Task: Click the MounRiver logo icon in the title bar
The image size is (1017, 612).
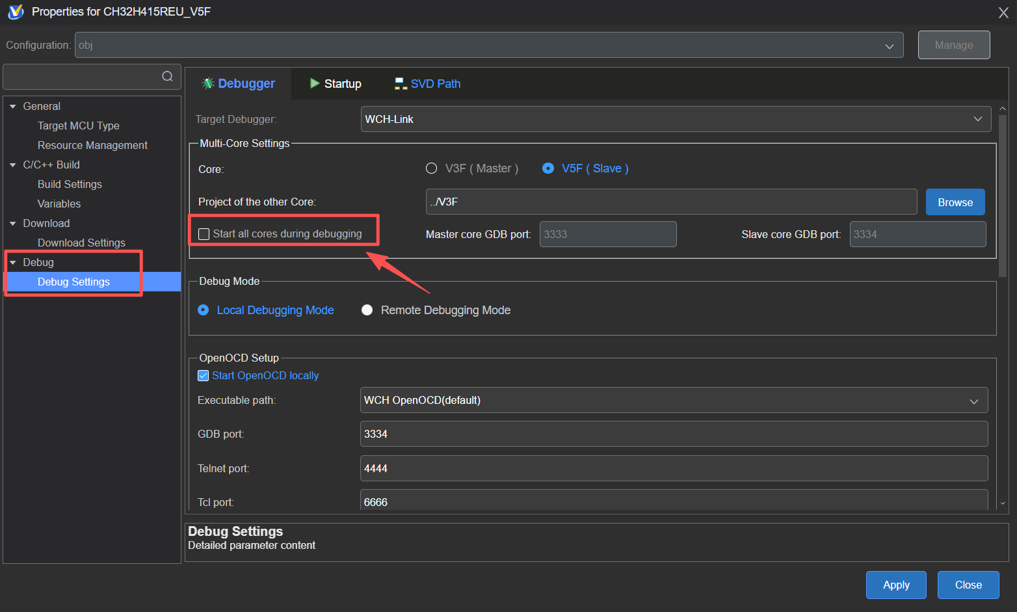Action: pos(16,12)
